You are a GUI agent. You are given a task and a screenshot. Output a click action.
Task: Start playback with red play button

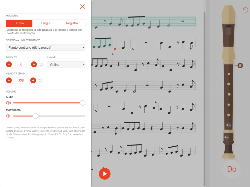[x=104, y=174]
